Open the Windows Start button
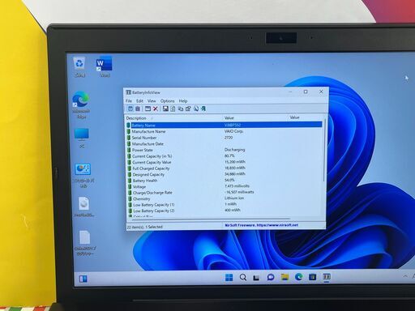 [x=229, y=277]
